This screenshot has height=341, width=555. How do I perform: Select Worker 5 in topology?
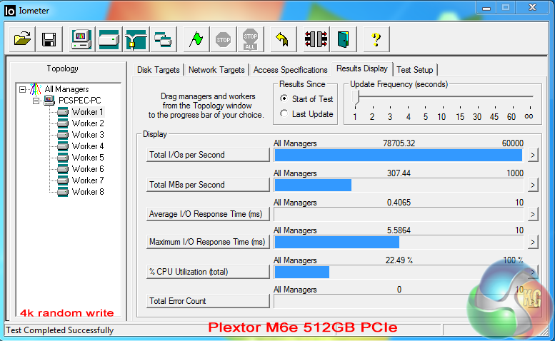coord(88,158)
